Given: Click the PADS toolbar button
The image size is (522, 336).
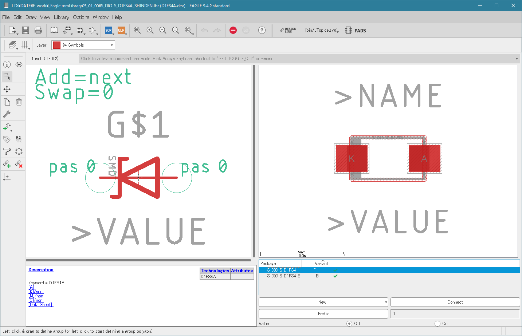Looking at the screenshot, I should point(356,31).
